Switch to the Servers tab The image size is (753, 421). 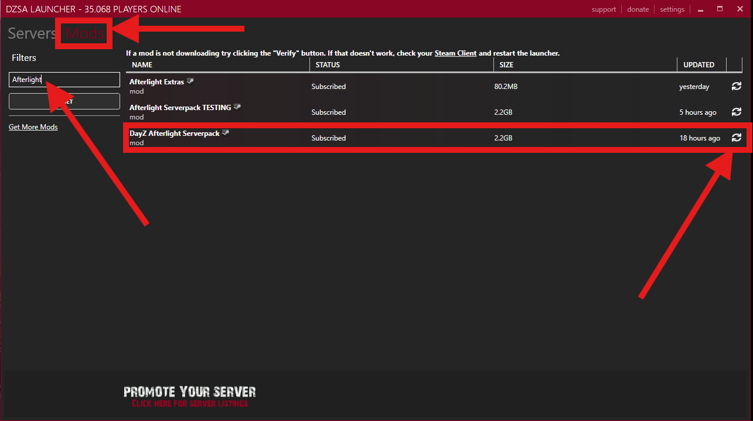(x=32, y=33)
